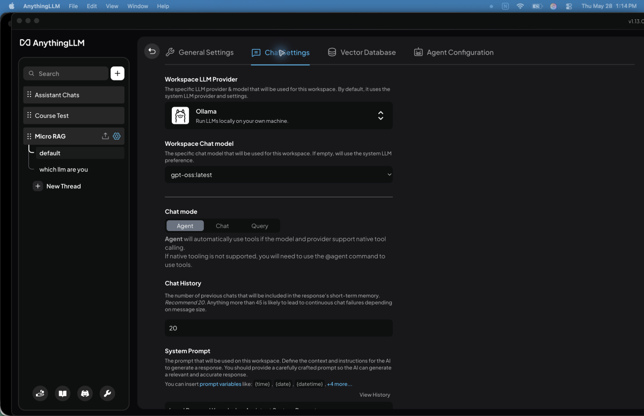Viewport: 644px width, 416px height.
Task: Add a new workspace with the plus button
Action: [118, 73]
